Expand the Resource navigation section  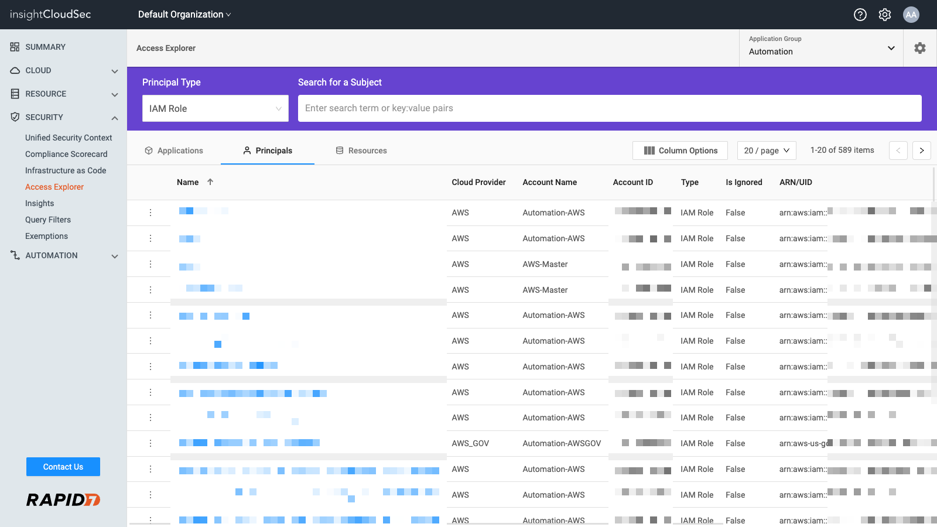(115, 94)
